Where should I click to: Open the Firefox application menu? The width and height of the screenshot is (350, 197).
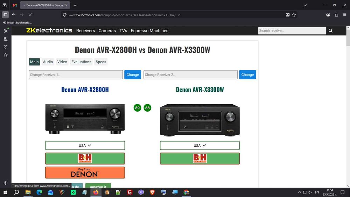tap(344, 15)
